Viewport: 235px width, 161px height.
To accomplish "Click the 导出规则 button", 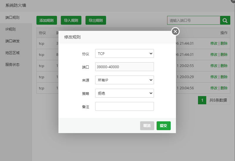I will (96, 20).
